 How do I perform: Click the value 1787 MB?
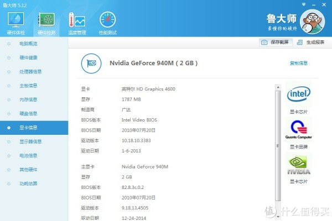[x=131, y=99]
